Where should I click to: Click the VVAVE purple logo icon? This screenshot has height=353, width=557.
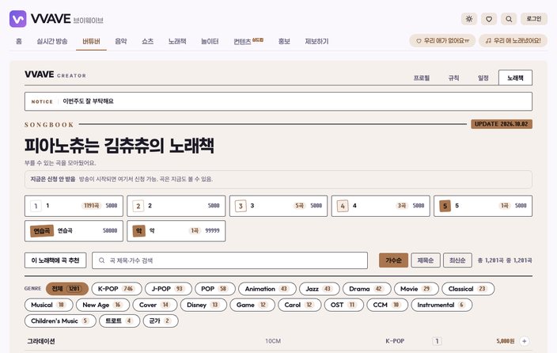pos(17,19)
